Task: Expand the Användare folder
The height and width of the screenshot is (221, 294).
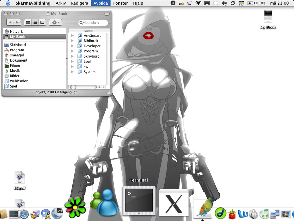Action: click(x=72, y=35)
